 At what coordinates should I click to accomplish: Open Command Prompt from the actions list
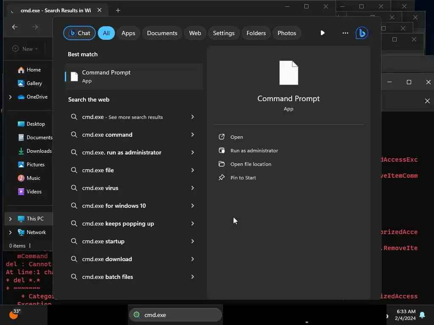[236, 137]
